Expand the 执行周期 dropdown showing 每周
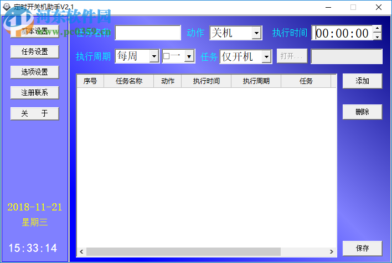 click(x=154, y=56)
